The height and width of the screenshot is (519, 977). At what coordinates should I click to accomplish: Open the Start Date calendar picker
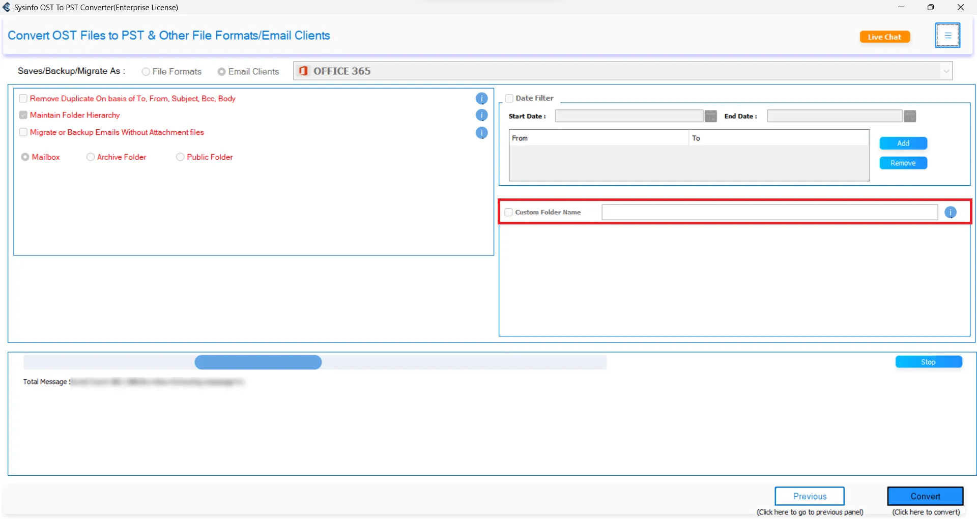710,117
